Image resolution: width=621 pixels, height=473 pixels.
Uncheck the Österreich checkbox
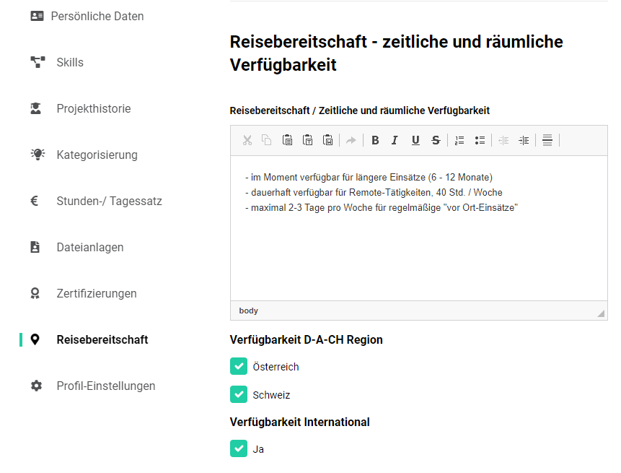239,366
